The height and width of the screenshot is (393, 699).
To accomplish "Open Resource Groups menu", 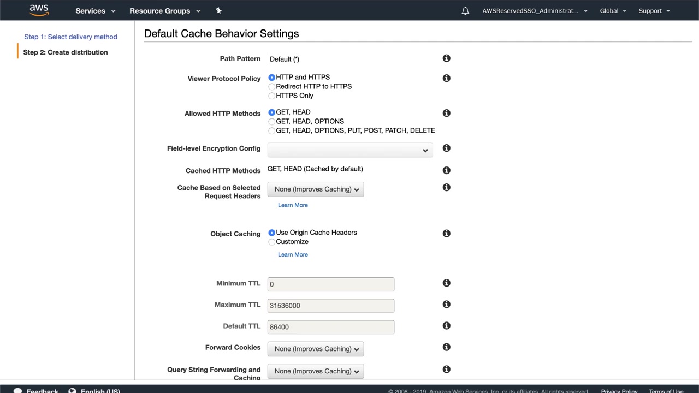I will (x=165, y=11).
